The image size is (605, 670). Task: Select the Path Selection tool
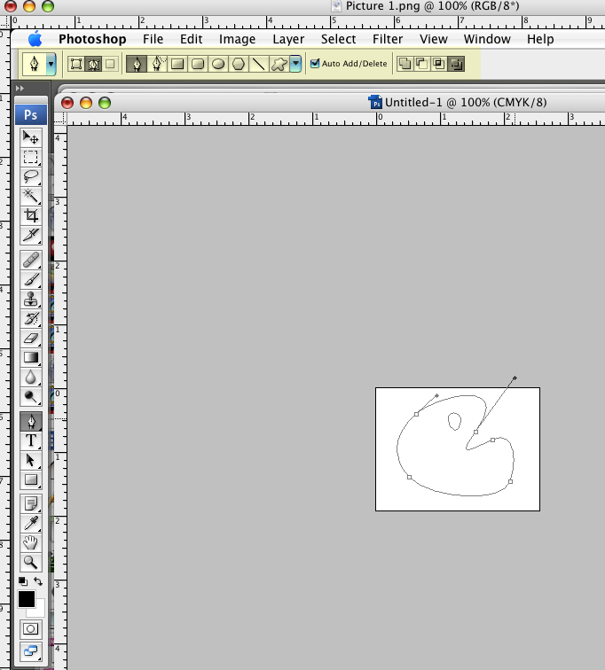pos(31,460)
